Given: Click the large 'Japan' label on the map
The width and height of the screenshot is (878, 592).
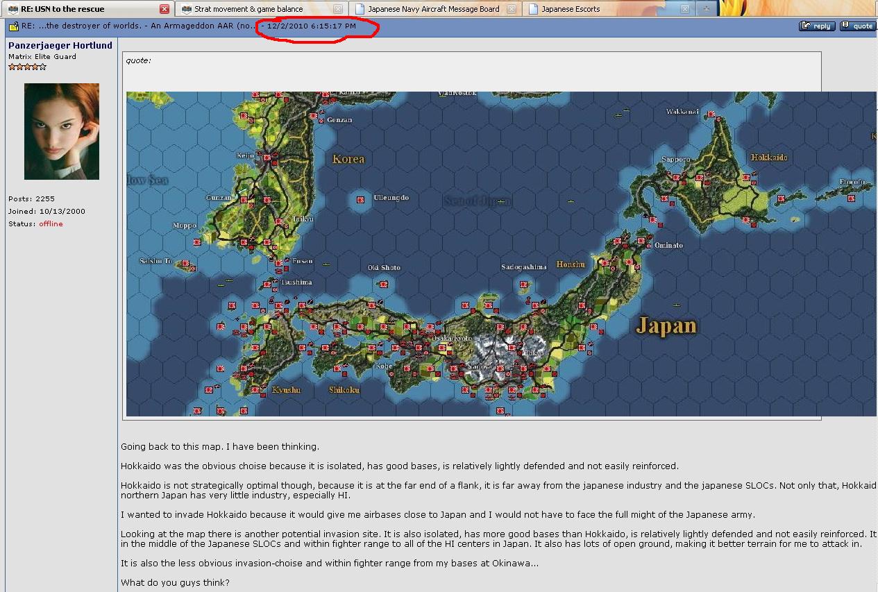Looking at the screenshot, I should pyautogui.click(x=666, y=325).
